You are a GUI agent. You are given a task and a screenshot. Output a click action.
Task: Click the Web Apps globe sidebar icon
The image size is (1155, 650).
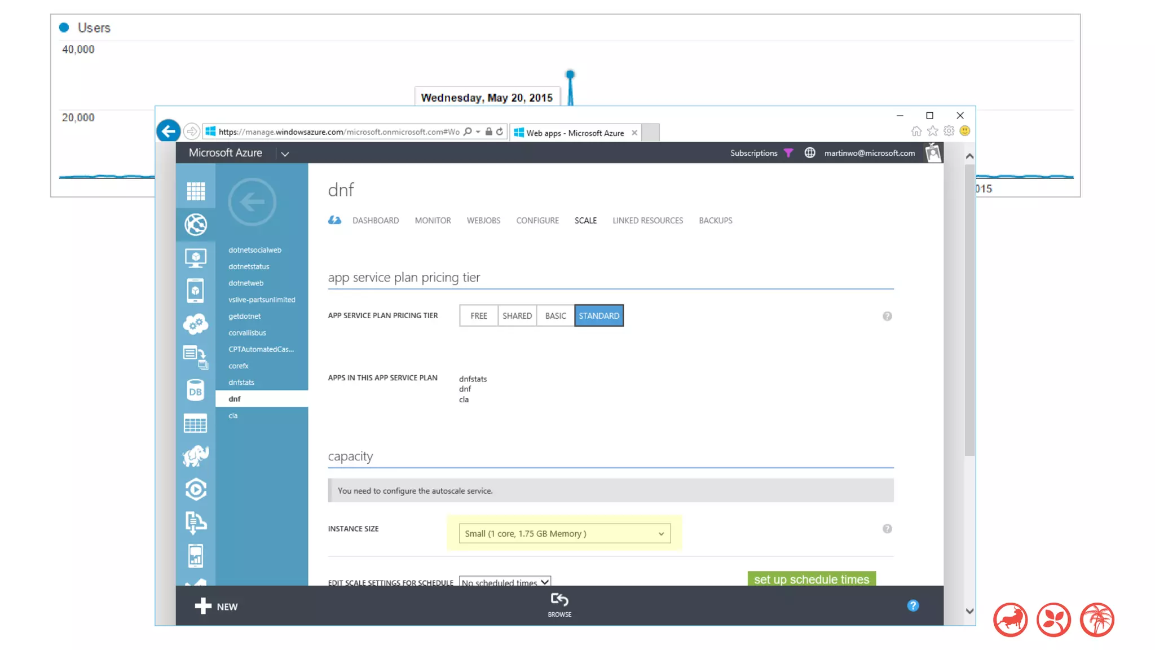tap(196, 225)
